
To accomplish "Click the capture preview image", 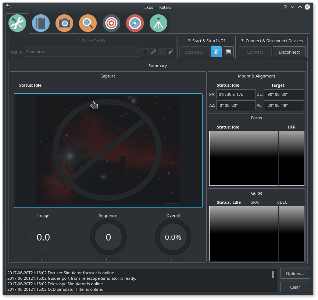I will click(x=108, y=151).
